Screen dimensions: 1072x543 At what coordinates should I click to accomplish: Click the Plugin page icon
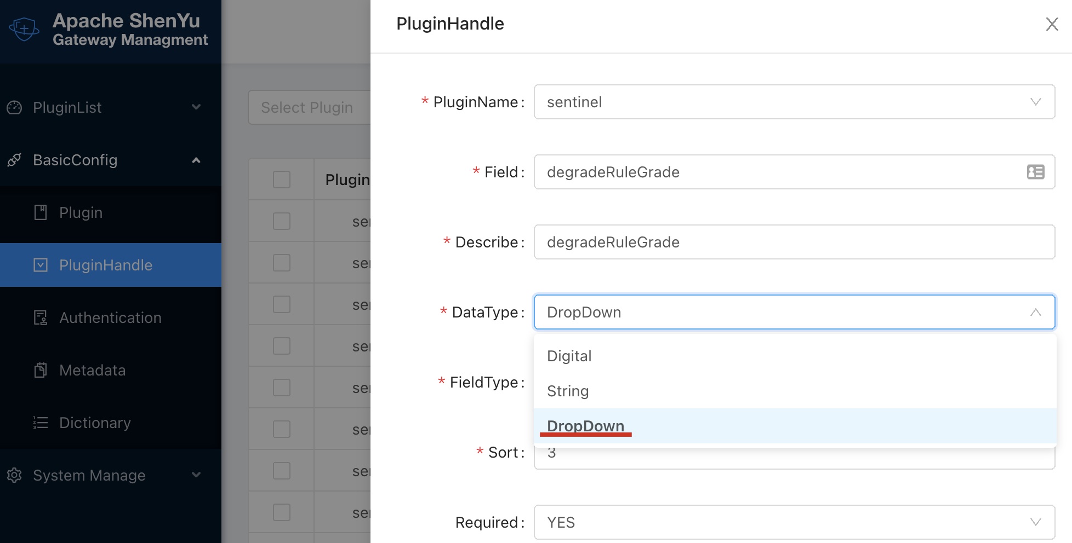point(41,212)
